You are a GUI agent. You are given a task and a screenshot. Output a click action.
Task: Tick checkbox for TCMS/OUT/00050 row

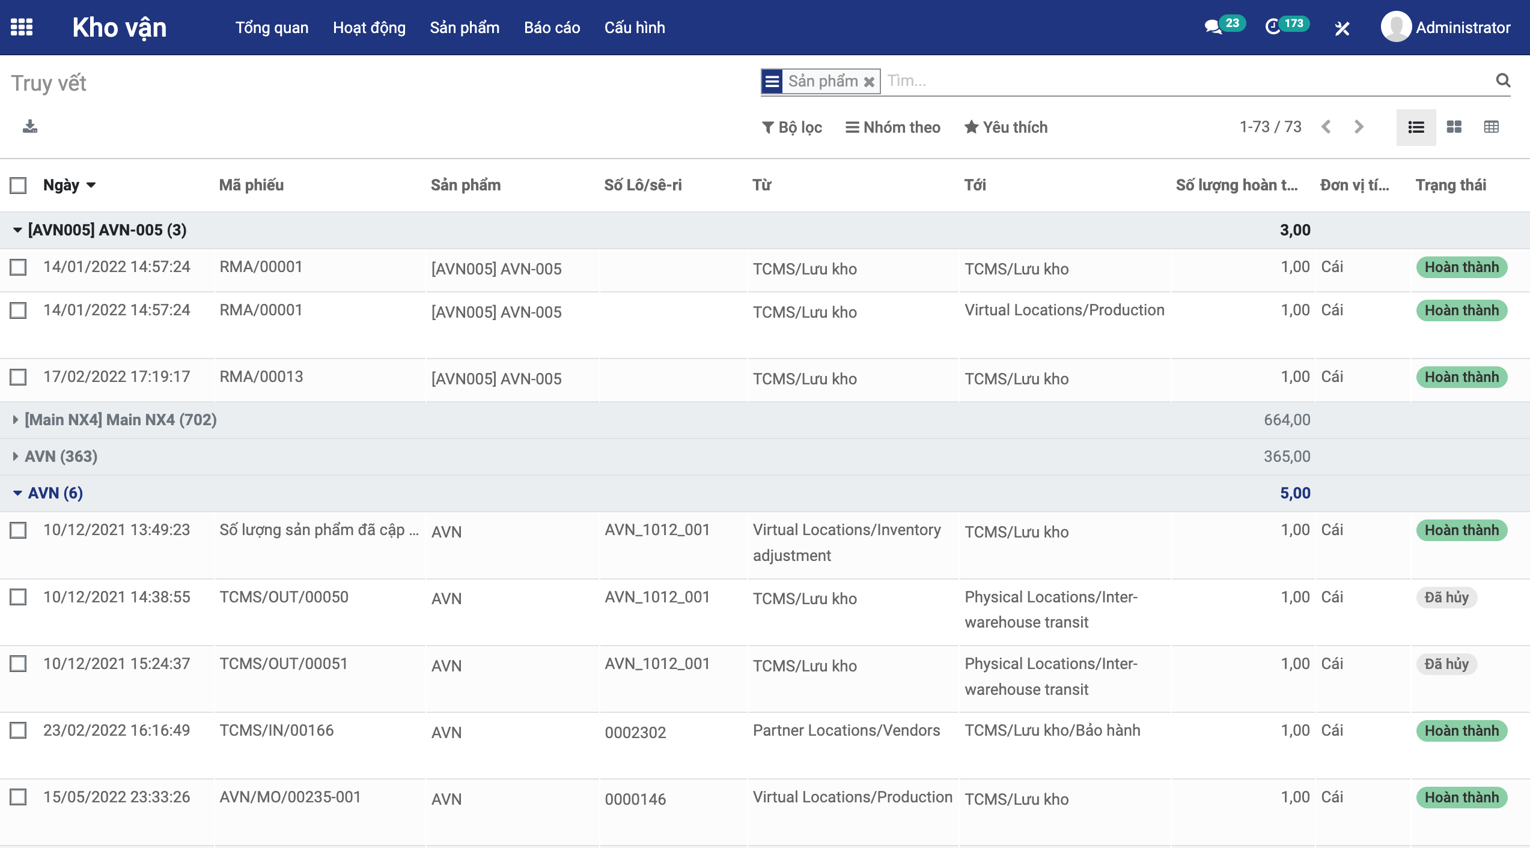[x=19, y=597]
